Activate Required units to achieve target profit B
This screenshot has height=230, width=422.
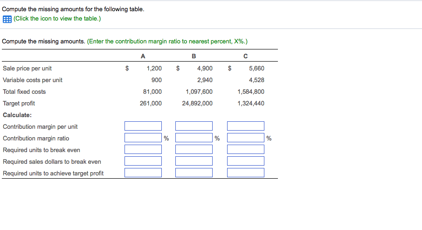(x=194, y=173)
